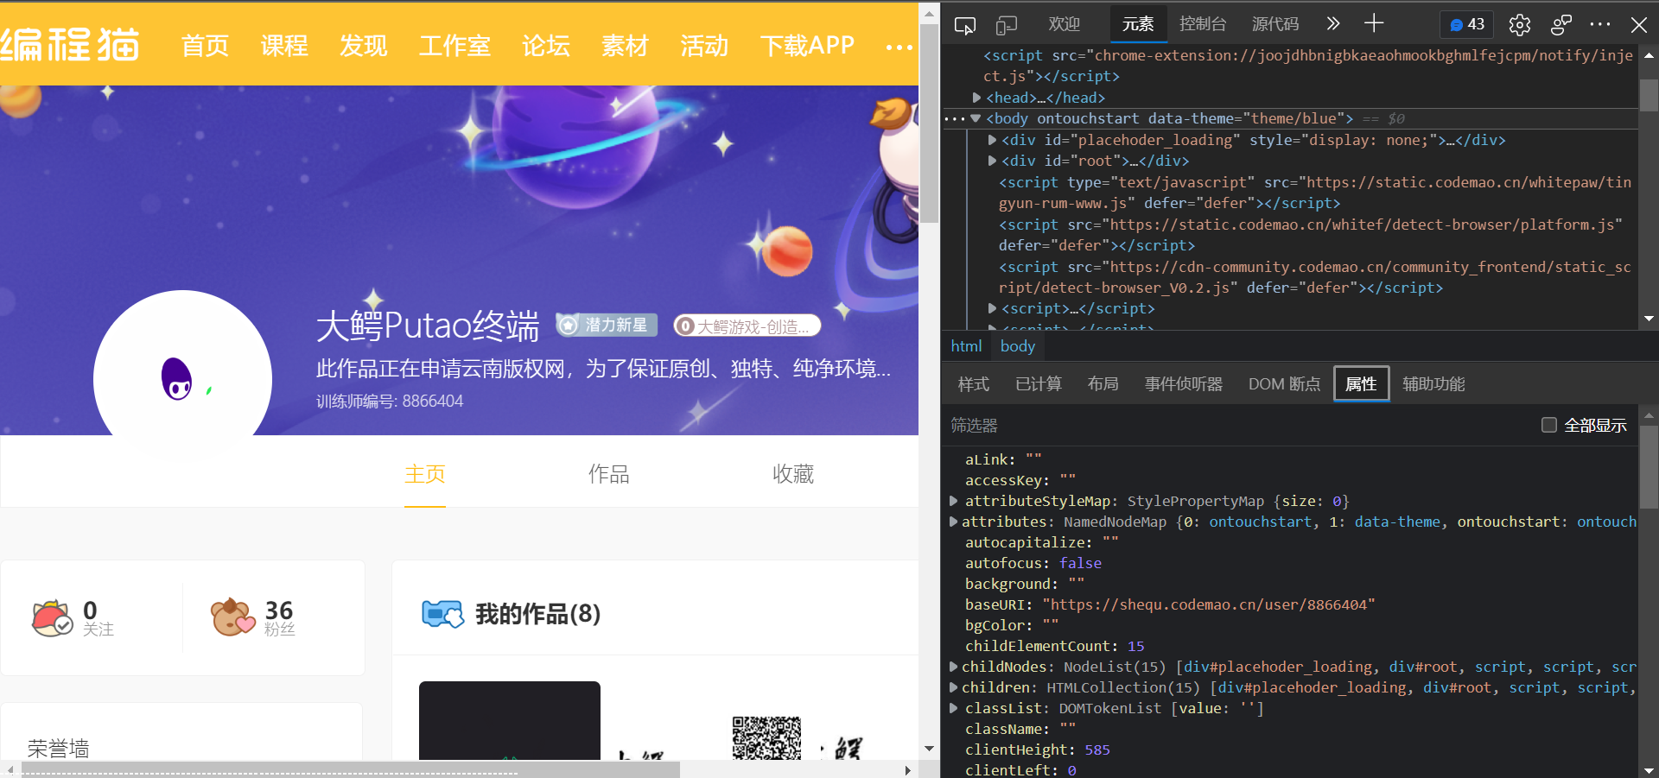
Task: Click the fans (粉丝) bear icon
Action: (232, 617)
